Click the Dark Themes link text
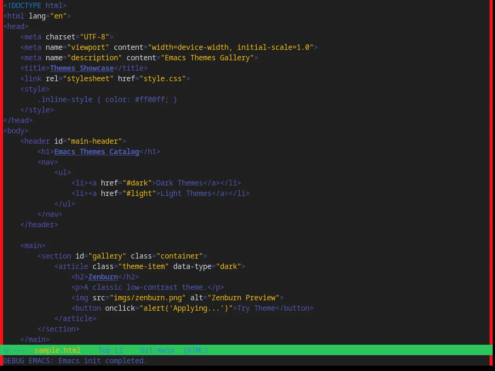The width and height of the screenshot is (495, 371). tap(179, 183)
